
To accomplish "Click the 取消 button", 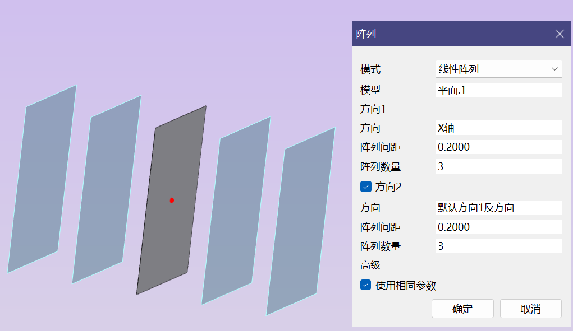I will [x=530, y=309].
